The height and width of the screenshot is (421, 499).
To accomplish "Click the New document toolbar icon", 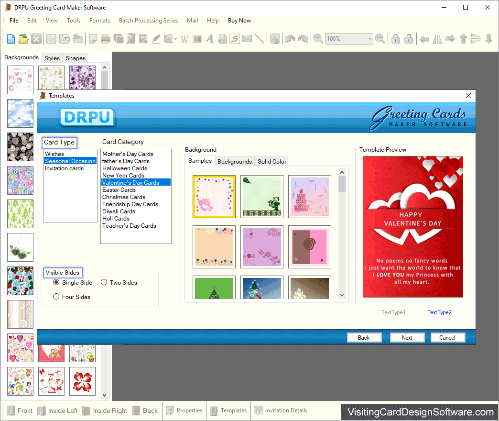I will [11, 39].
